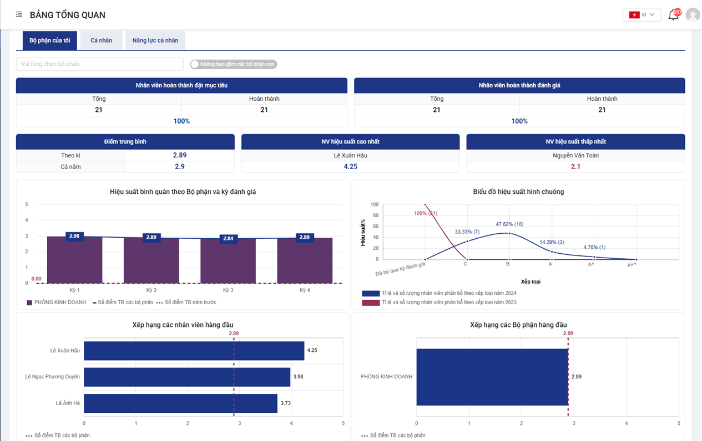This screenshot has height=441, width=702.
Task: Click the 47.62% point at grade B
Action: pos(508,233)
